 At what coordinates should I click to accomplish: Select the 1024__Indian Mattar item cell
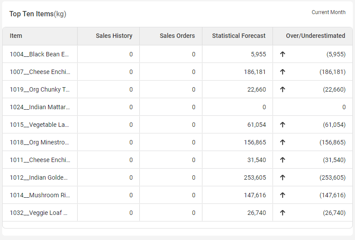tap(40, 107)
